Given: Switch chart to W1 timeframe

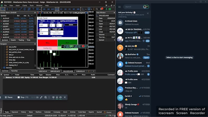Looking at the screenshot, I should (74, 9).
